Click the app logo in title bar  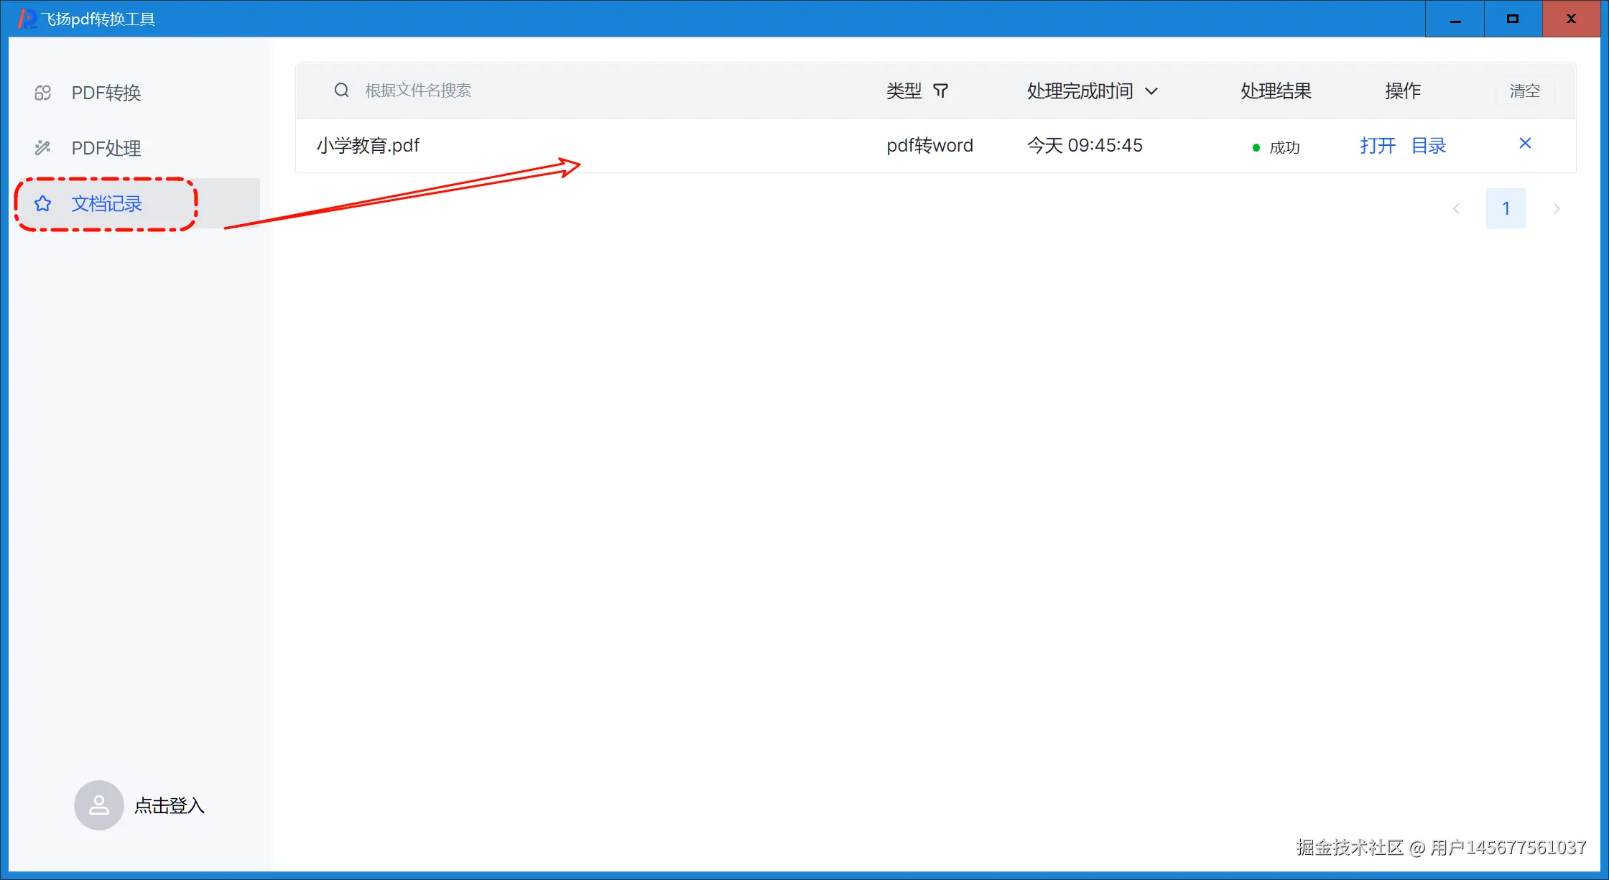26,19
